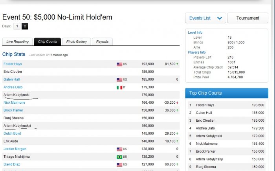Click US flag icon beside Jordan Morgan
The height and width of the screenshot is (171, 275).
(x=119, y=149)
